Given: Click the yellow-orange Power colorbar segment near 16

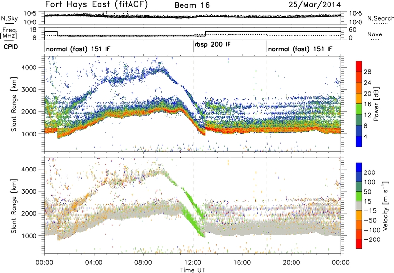Looking at the screenshot, I should point(359,98).
